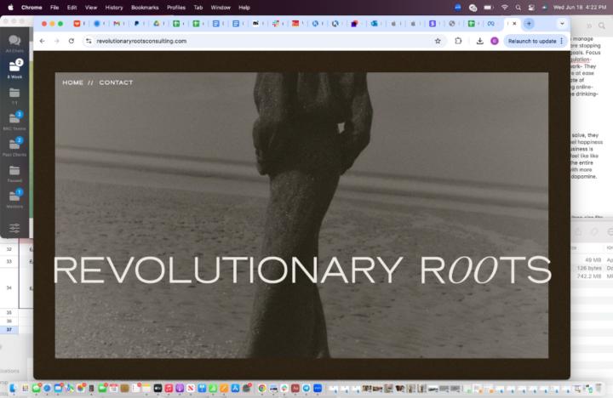Open Finder from the Dock
This screenshot has width=613, height=398.
pos(13,389)
